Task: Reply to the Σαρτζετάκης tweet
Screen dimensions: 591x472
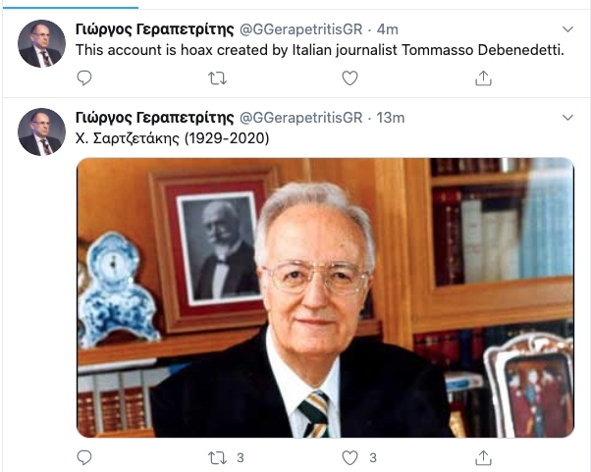Action: [x=84, y=457]
